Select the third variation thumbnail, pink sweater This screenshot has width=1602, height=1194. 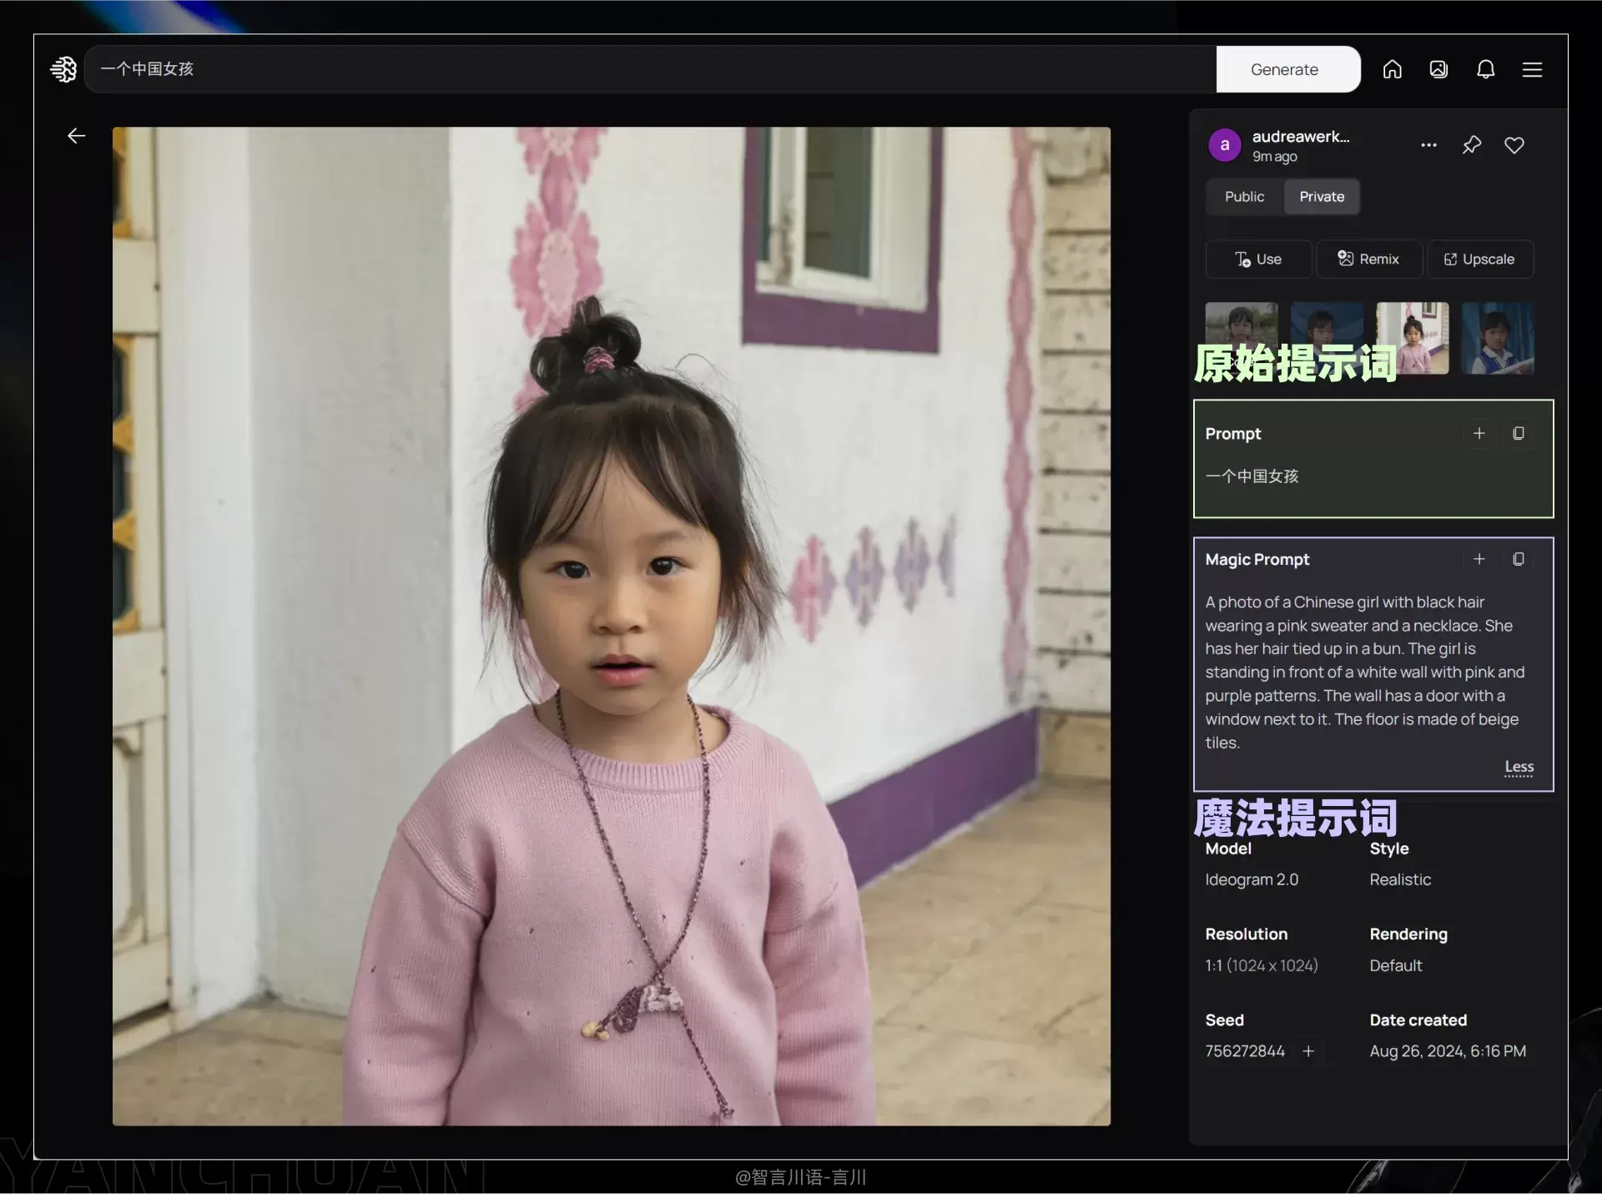pyautogui.click(x=1413, y=338)
